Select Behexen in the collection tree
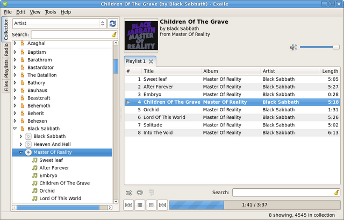The width and height of the screenshot is (344, 220). tap(37, 121)
